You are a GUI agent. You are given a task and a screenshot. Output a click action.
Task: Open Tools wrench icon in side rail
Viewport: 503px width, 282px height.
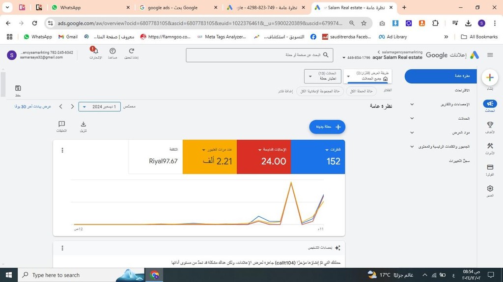490,146
